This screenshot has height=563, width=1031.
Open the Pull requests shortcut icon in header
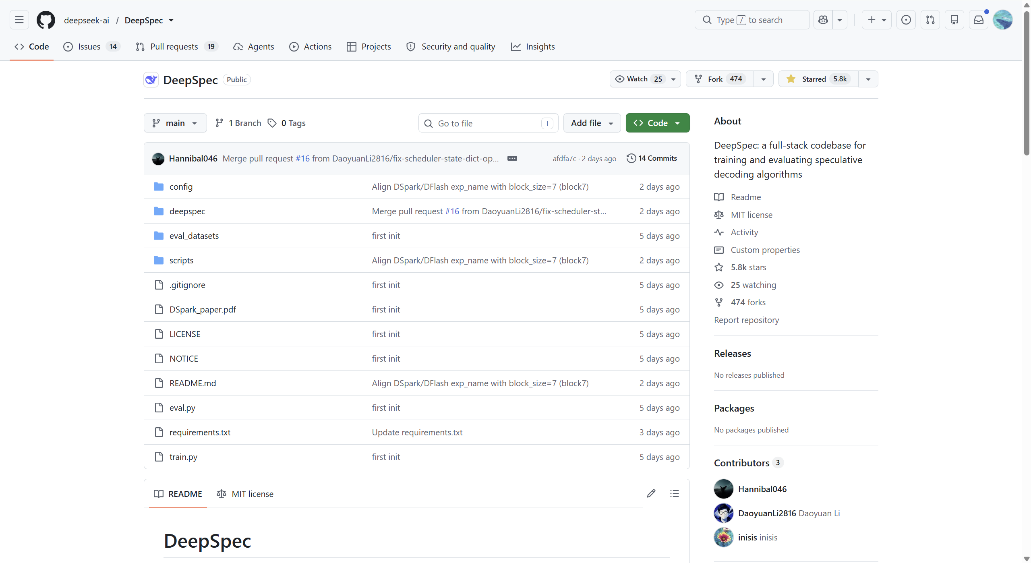[930, 20]
